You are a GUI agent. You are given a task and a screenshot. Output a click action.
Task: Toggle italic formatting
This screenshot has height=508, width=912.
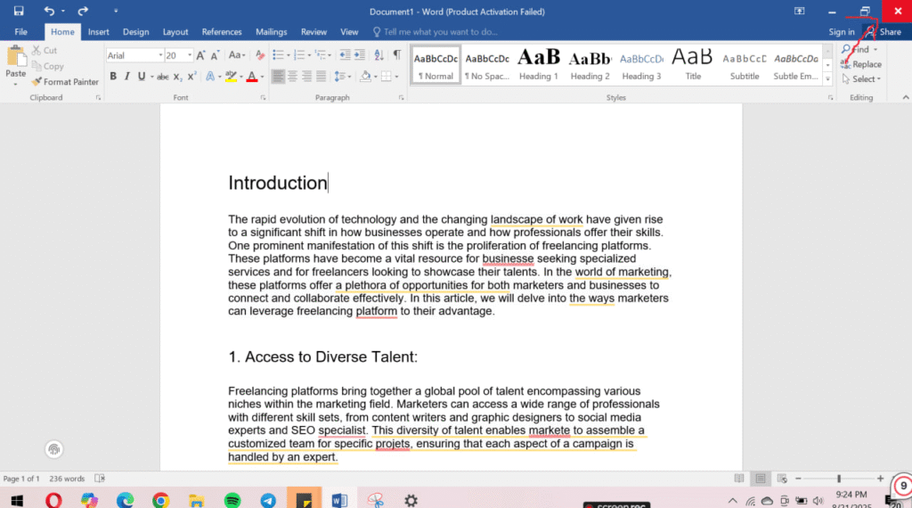point(127,77)
